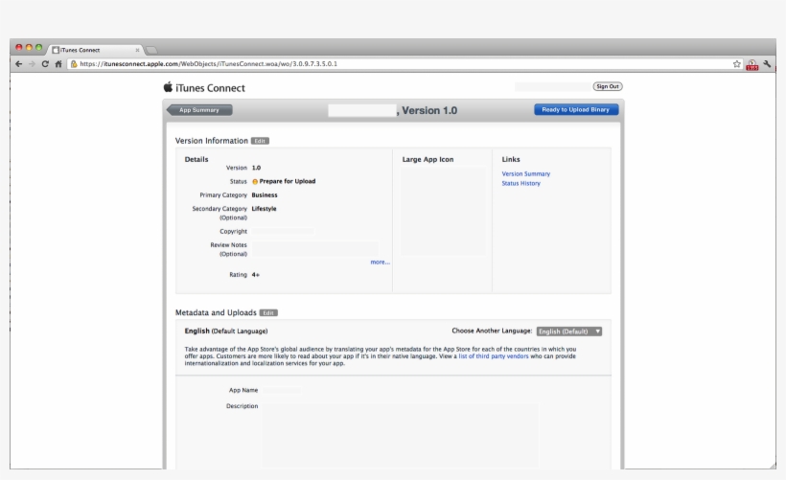Click the address bar URL field
This screenshot has width=786, height=480.
click(x=401, y=64)
